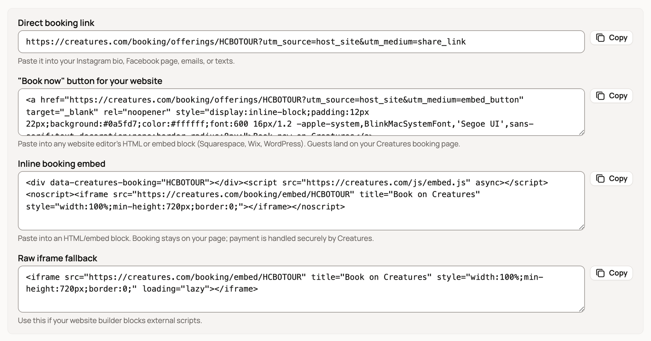Focus the direct booking link URL field
This screenshot has width=651, height=341.
(301, 42)
